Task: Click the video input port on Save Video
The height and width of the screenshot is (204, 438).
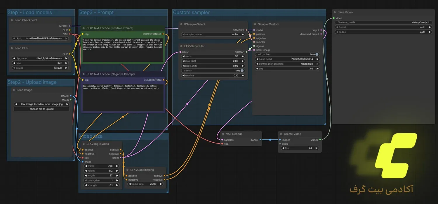Action: click(334, 18)
